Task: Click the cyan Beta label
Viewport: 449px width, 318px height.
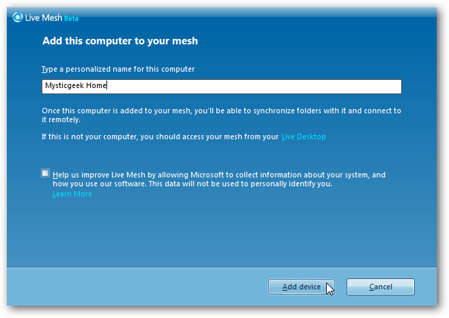Action: (x=71, y=18)
